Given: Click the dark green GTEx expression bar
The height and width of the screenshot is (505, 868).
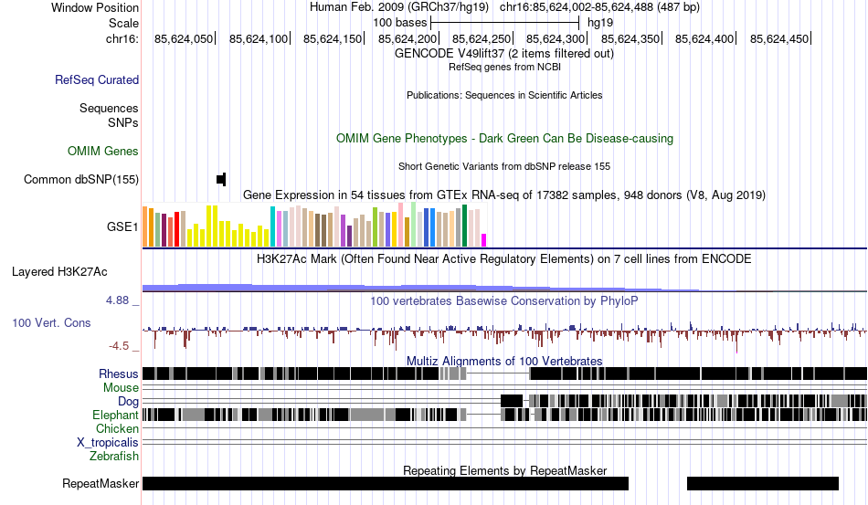Looking at the screenshot, I should 464,226.
